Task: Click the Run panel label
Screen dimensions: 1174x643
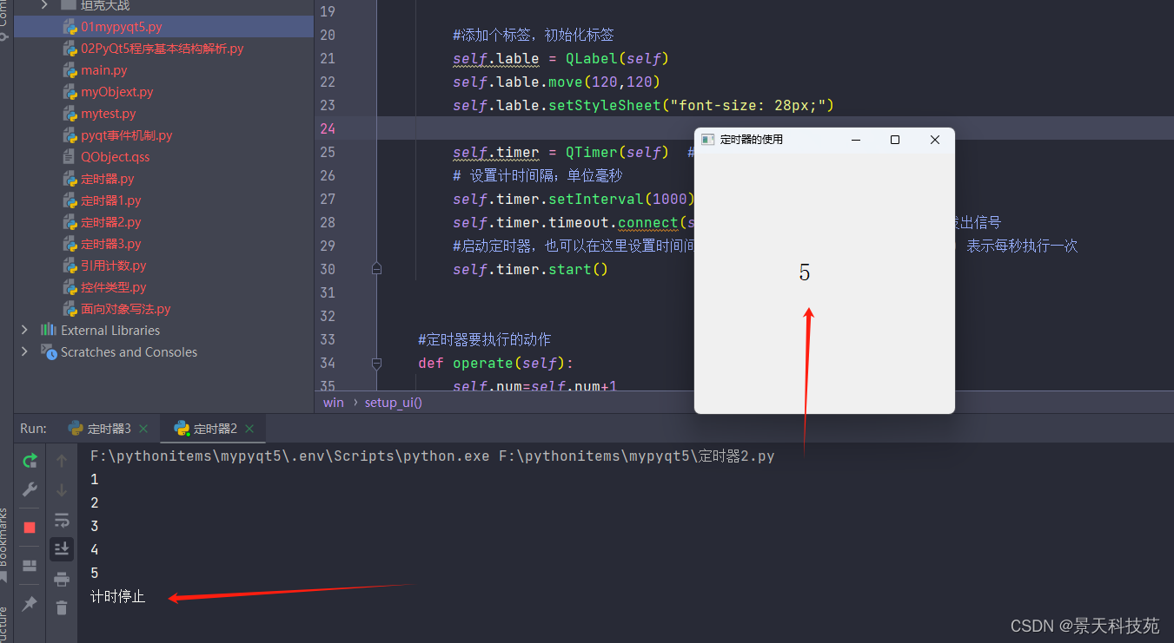Action: [33, 429]
